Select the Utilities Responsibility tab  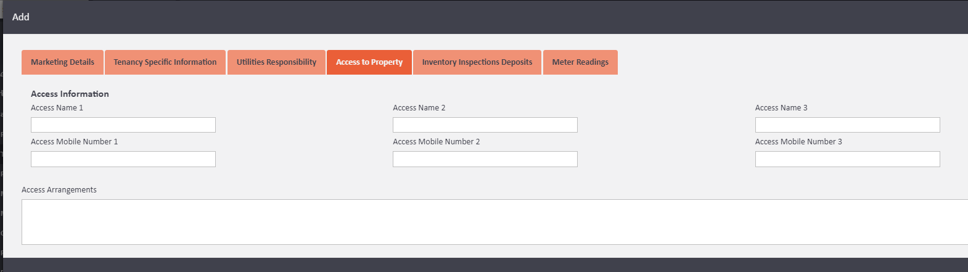(x=276, y=62)
